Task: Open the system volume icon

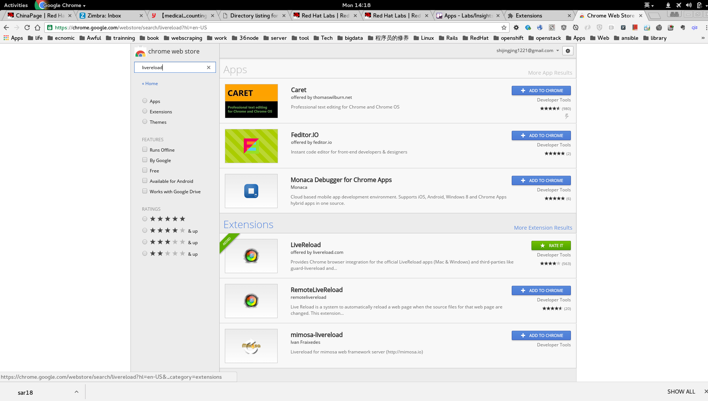Action: point(689,5)
